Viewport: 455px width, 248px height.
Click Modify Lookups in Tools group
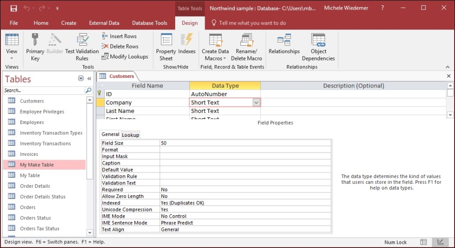tap(125, 57)
